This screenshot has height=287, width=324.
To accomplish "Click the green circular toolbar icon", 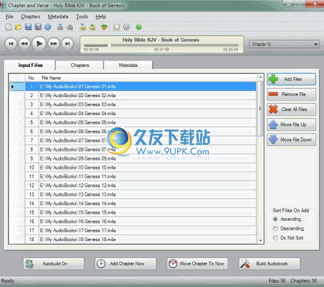I will pyautogui.click(x=139, y=27).
